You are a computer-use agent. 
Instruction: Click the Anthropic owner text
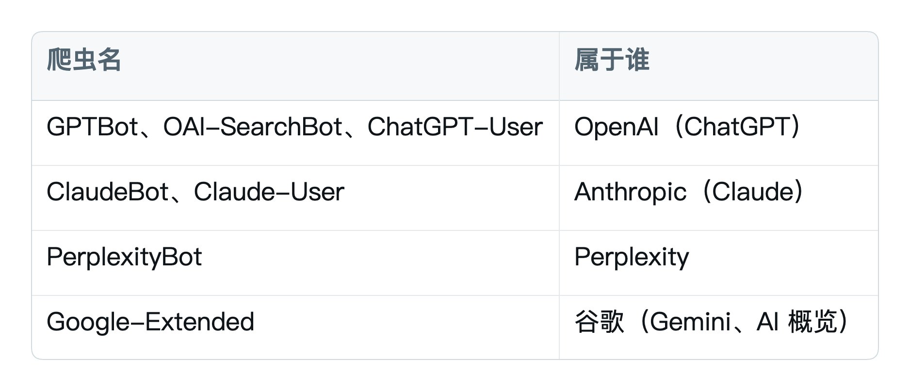(631, 192)
